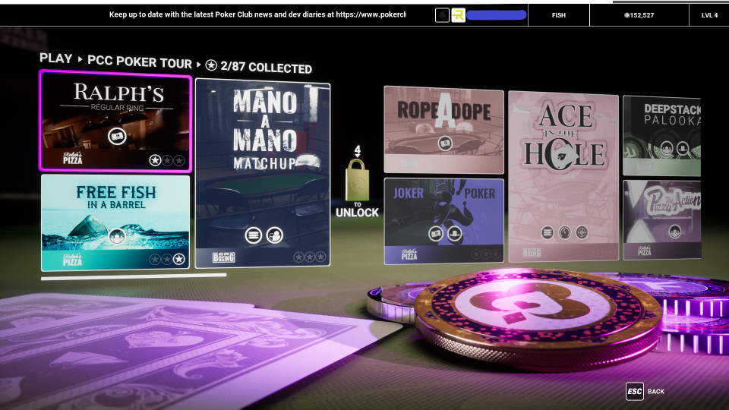Select Ralph's Regular Ring event card
This screenshot has height=410, width=729.
(115, 121)
